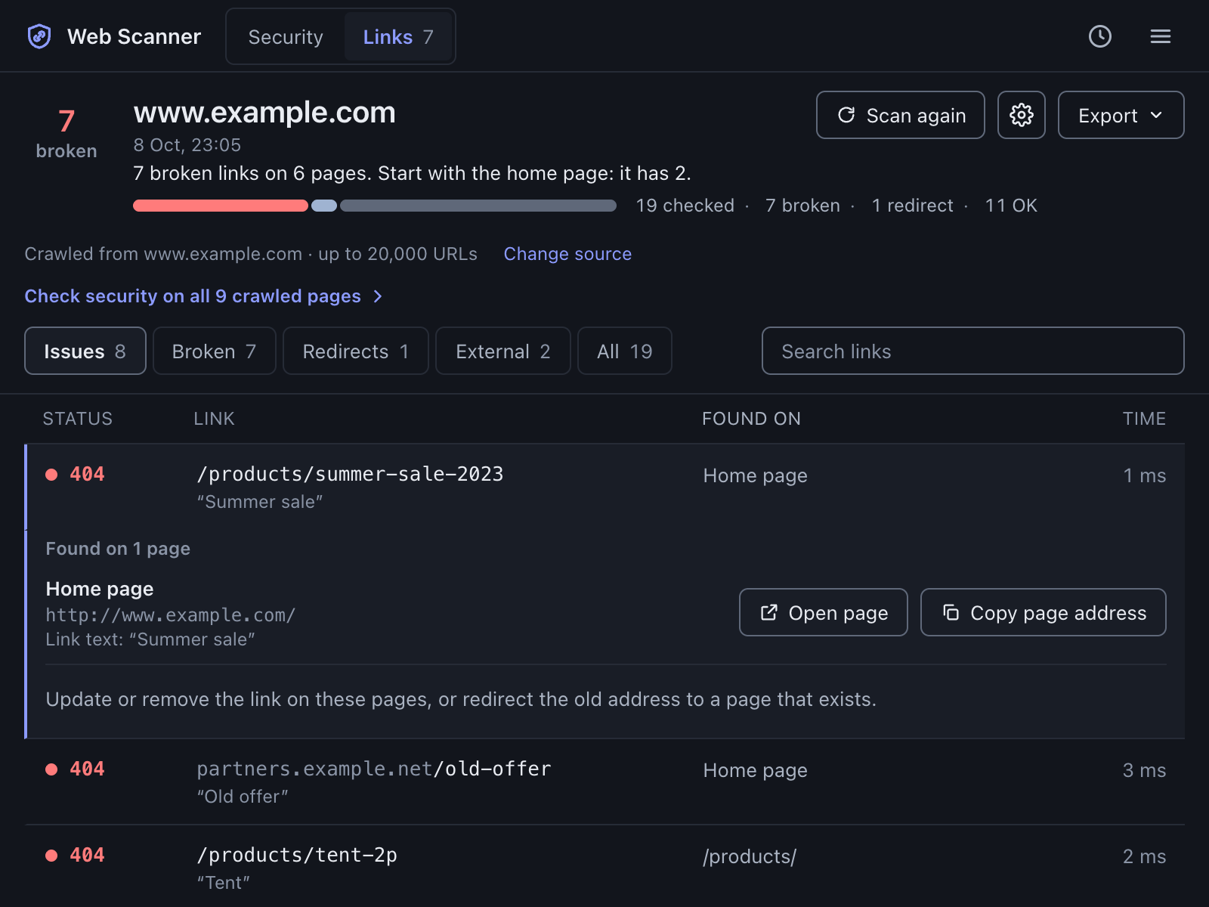Click the gray OK segment of progress bar
The width and height of the screenshot is (1209, 907).
[x=478, y=206]
